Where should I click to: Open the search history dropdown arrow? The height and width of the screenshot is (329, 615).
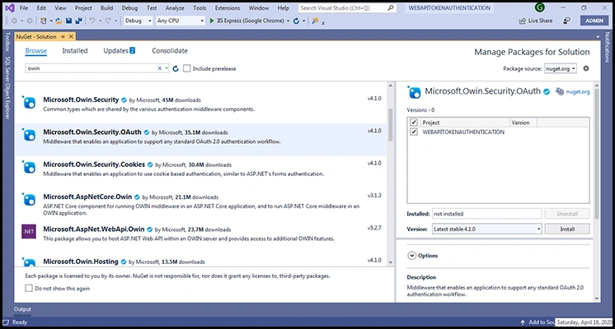click(x=167, y=68)
